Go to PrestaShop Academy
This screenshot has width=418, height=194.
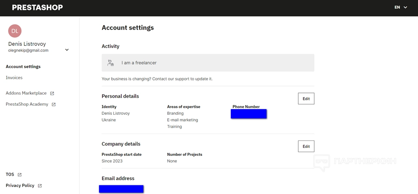27,104
